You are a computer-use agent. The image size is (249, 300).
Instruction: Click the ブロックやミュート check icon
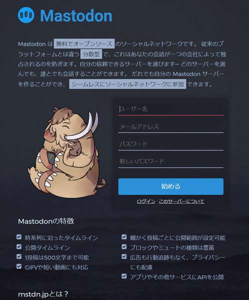tap(124, 246)
